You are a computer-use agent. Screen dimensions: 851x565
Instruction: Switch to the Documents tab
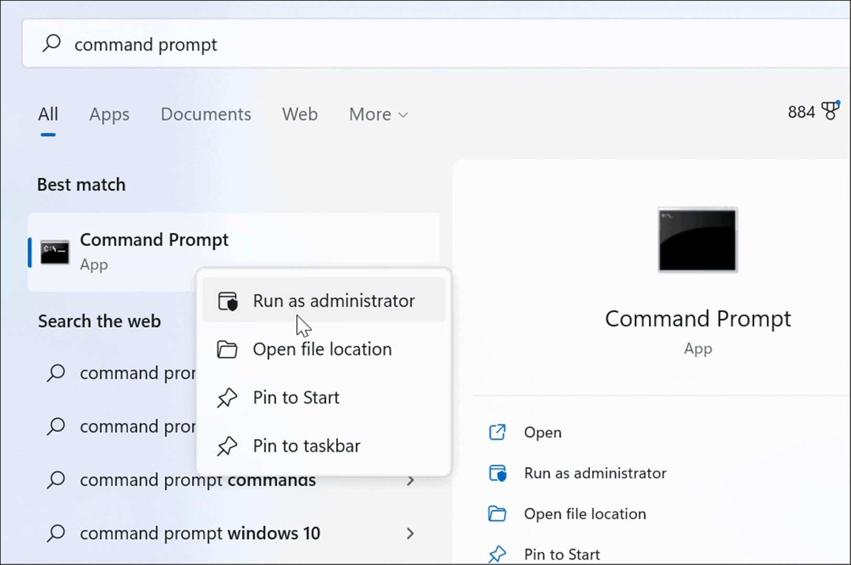(205, 114)
